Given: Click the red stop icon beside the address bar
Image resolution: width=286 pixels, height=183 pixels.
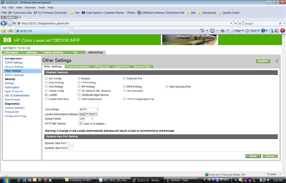Looking at the screenshot, I should point(240,23).
